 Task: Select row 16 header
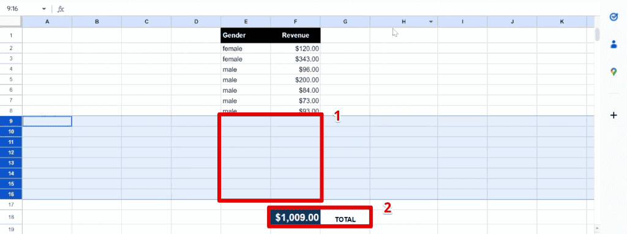pyautogui.click(x=11, y=194)
